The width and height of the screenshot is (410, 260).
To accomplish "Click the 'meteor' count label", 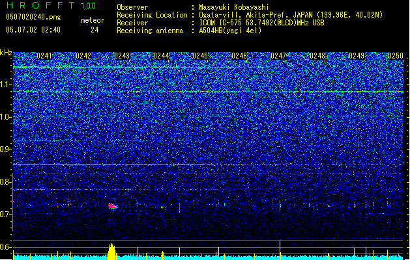I will pos(93,20).
